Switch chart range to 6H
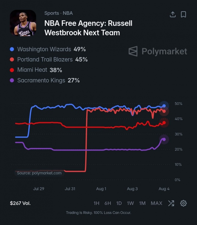The height and width of the screenshot is (225, 197). point(108,203)
